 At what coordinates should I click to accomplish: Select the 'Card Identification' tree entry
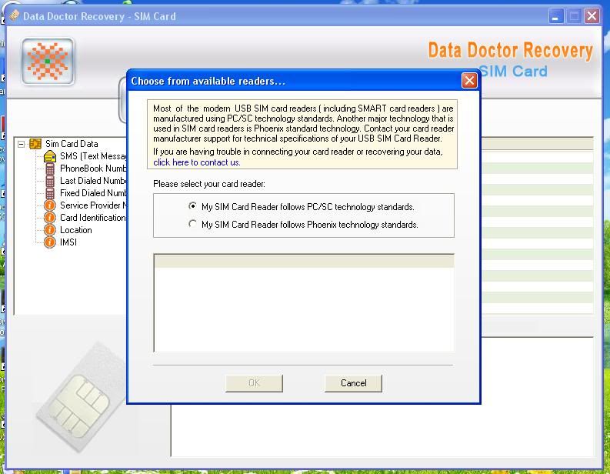93,218
